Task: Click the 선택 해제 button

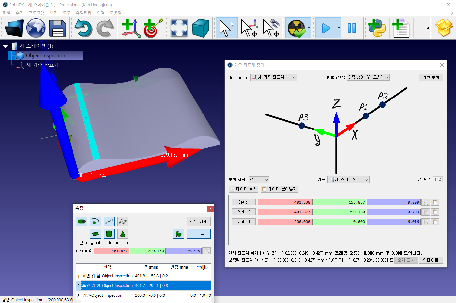Action: pyautogui.click(x=199, y=221)
